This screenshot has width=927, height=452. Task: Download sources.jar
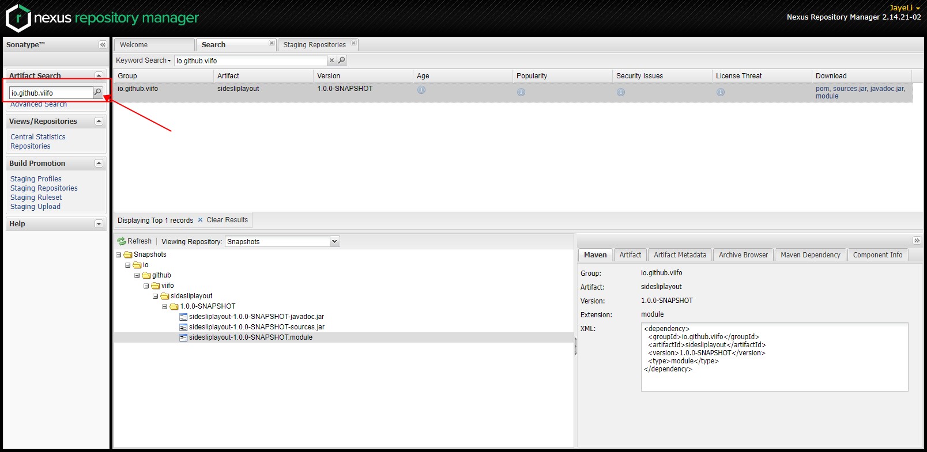click(x=850, y=89)
